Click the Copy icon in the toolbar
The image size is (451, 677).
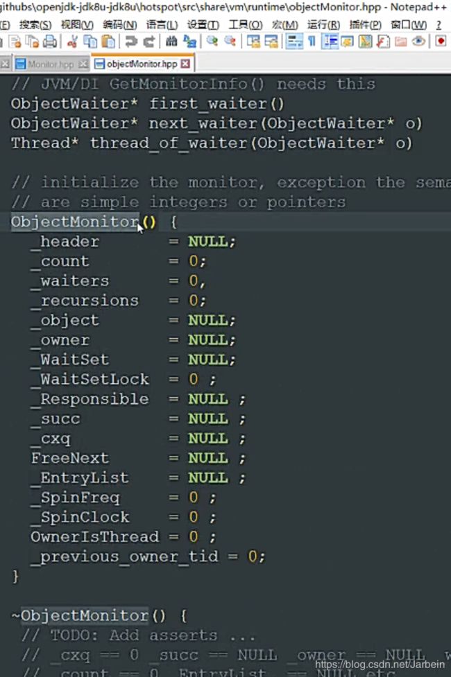[90, 42]
